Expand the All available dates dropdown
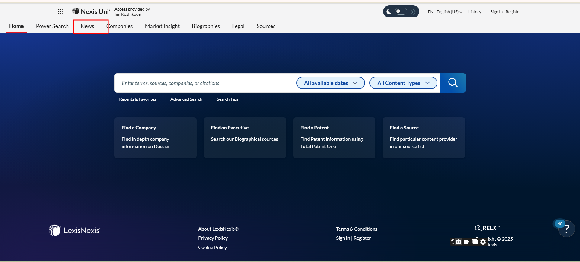Screen dimensions: 580x262 pyautogui.click(x=330, y=83)
